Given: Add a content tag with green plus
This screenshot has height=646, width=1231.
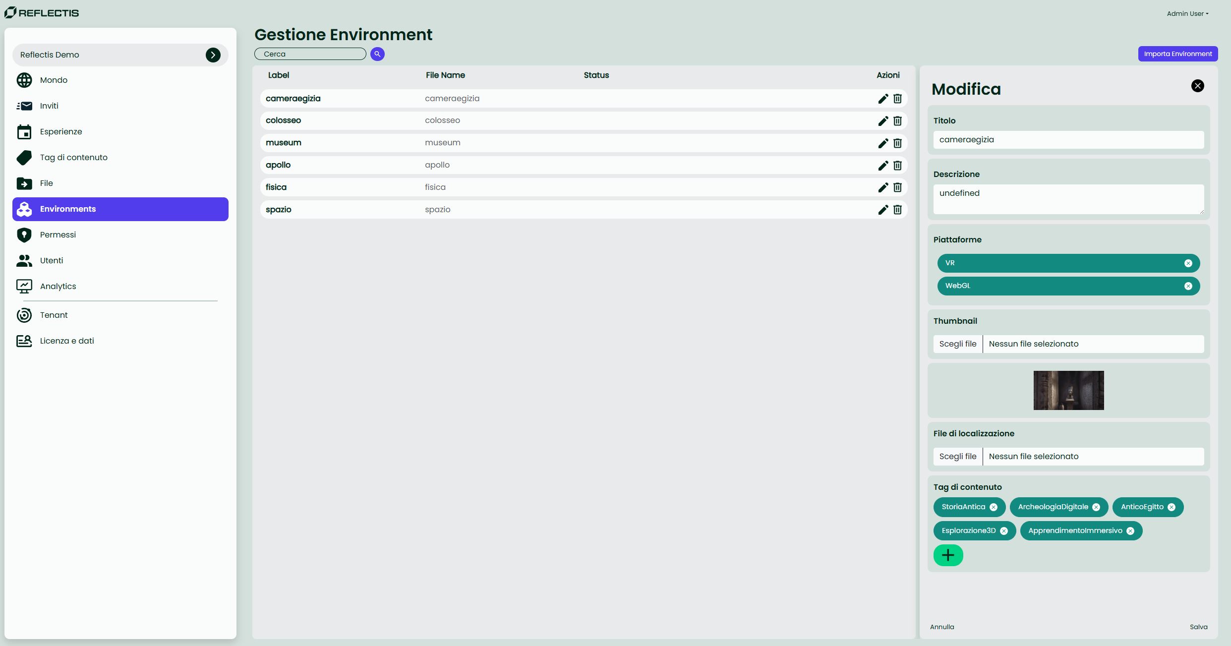Looking at the screenshot, I should (948, 555).
